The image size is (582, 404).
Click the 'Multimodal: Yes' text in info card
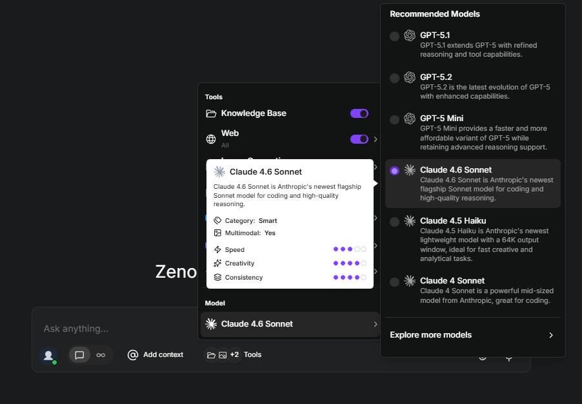(250, 233)
